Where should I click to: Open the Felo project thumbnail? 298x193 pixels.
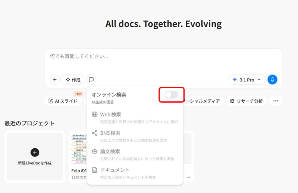pyautogui.click(x=78, y=149)
